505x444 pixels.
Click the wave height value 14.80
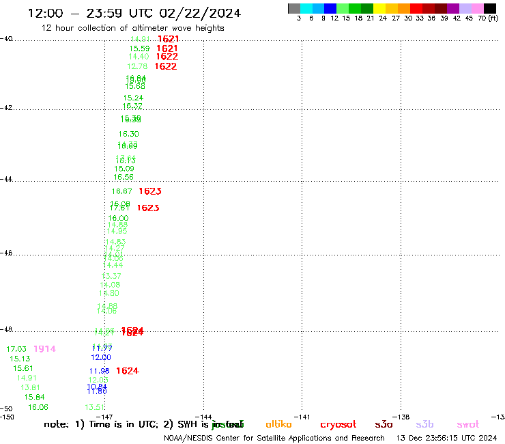pyautogui.click(x=109, y=294)
